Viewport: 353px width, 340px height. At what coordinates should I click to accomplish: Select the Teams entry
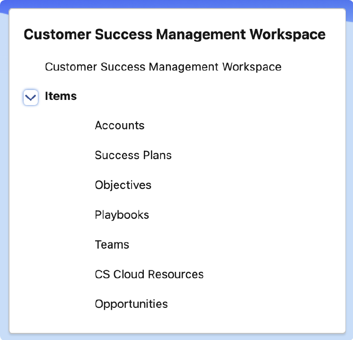click(x=112, y=245)
